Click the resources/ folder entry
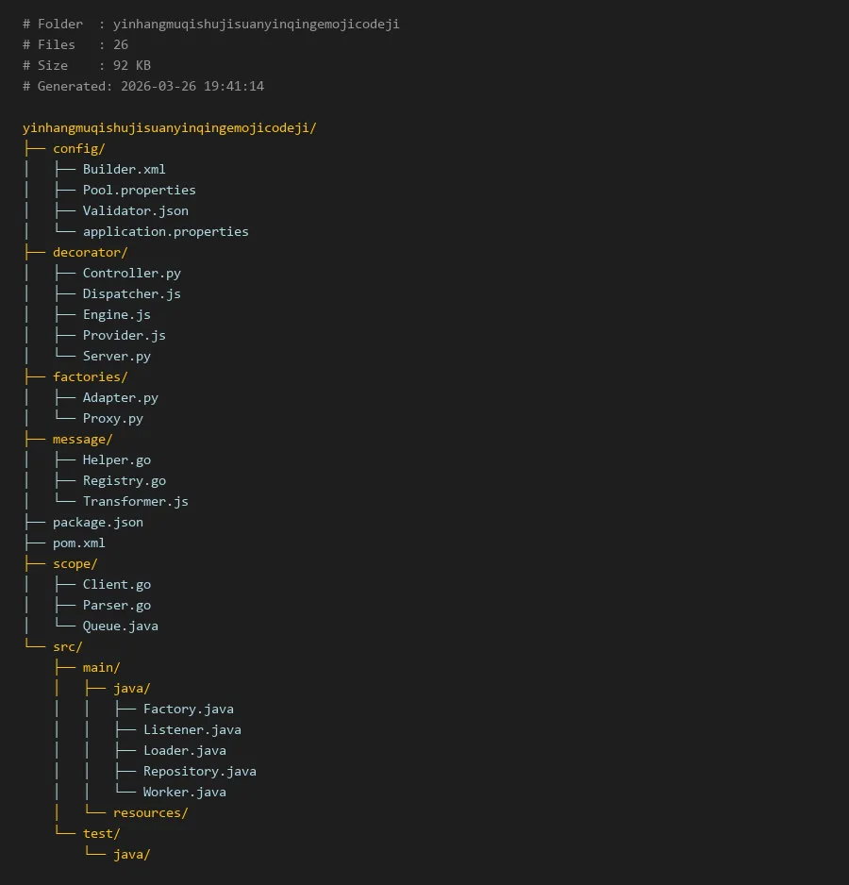 click(150, 812)
